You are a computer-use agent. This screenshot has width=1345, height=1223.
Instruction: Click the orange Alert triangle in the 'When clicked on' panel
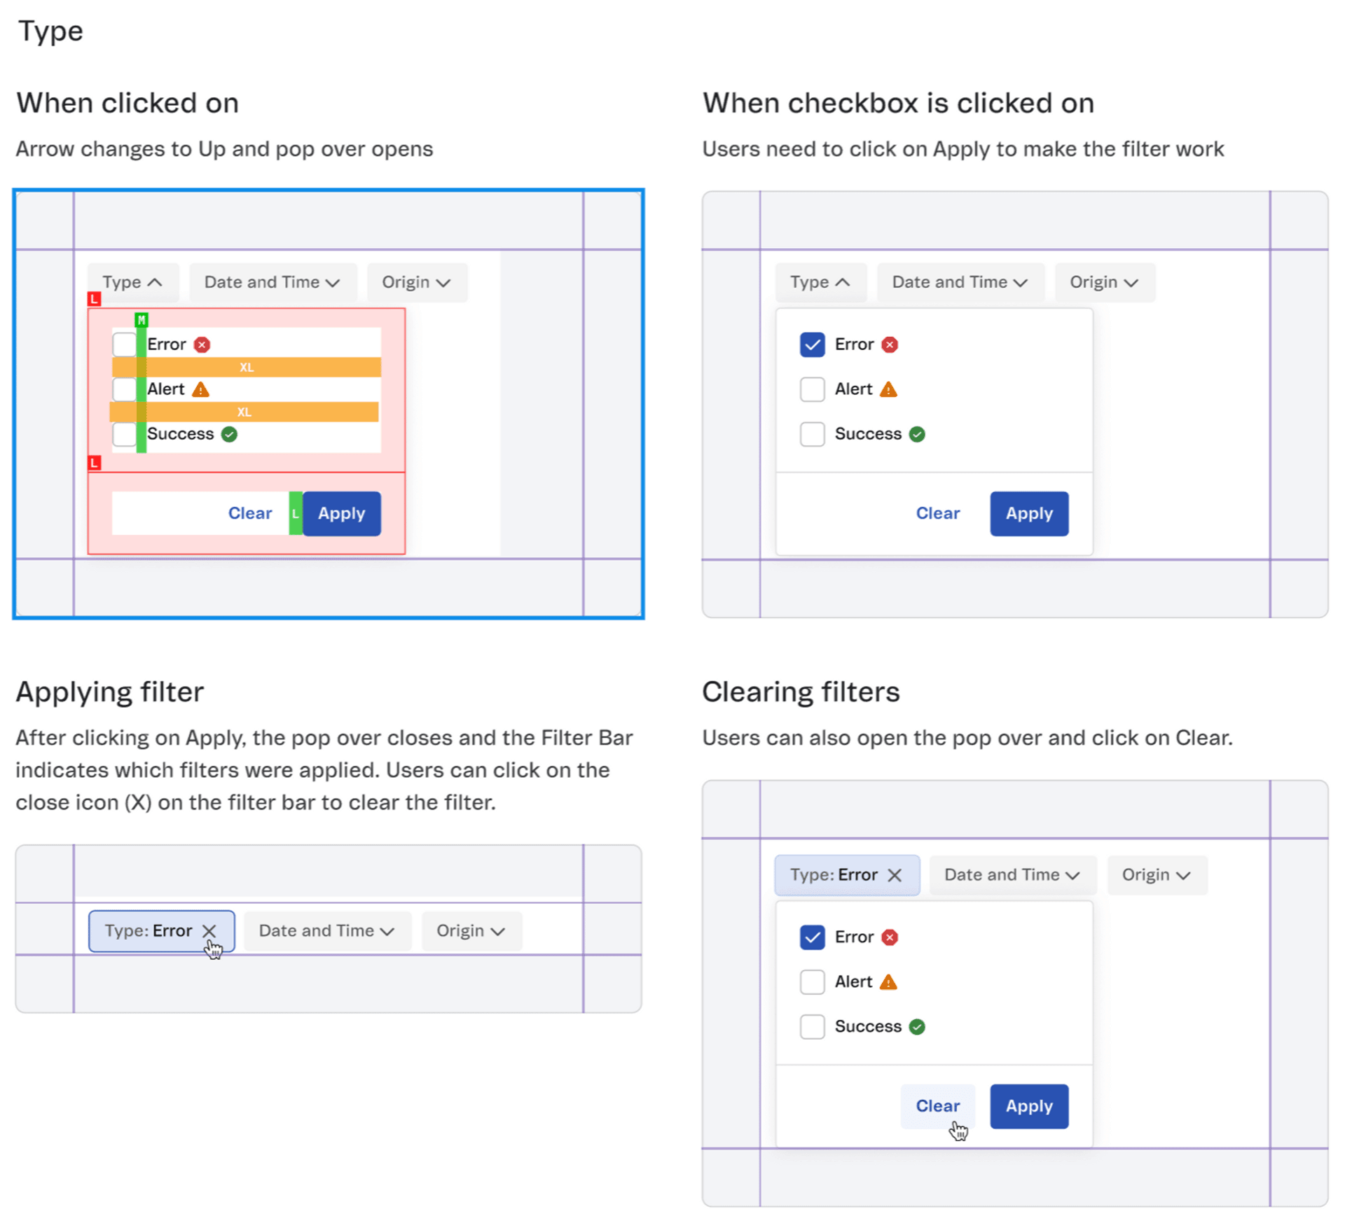coord(200,389)
